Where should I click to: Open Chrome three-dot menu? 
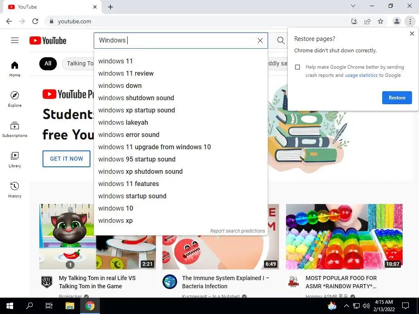tap(410, 21)
